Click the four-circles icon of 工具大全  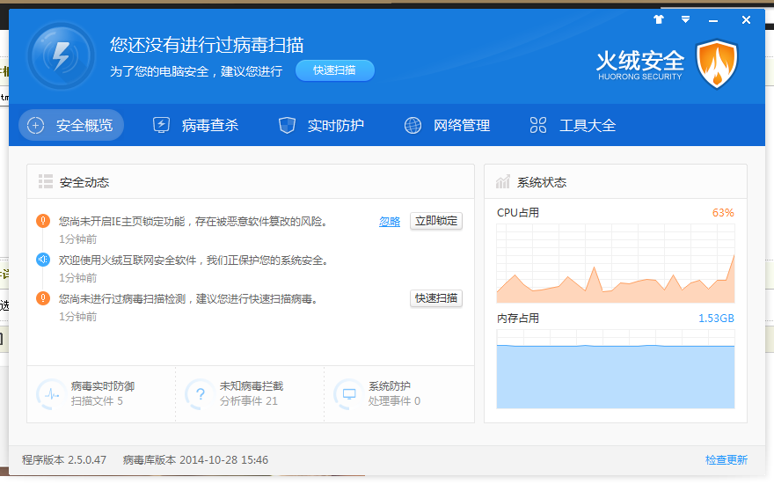tap(538, 126)
